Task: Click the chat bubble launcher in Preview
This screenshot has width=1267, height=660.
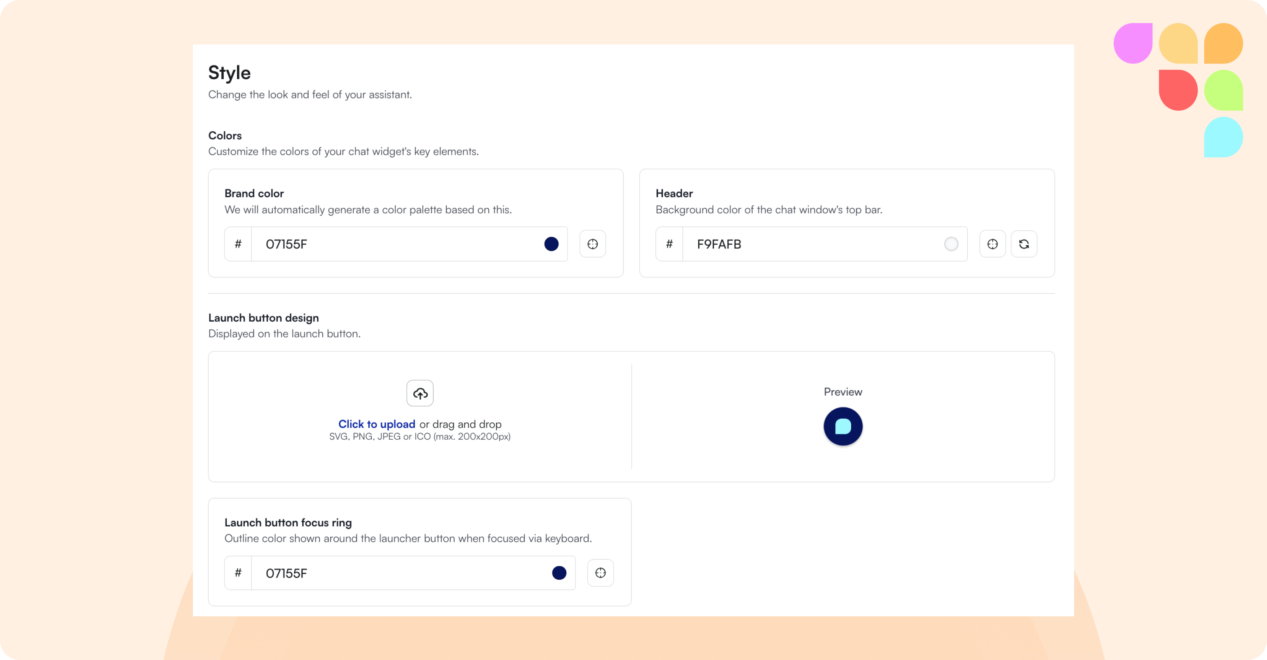Action: [842, 426]
